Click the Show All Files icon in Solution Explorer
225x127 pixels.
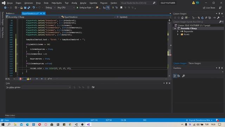[x=210, y=18]
